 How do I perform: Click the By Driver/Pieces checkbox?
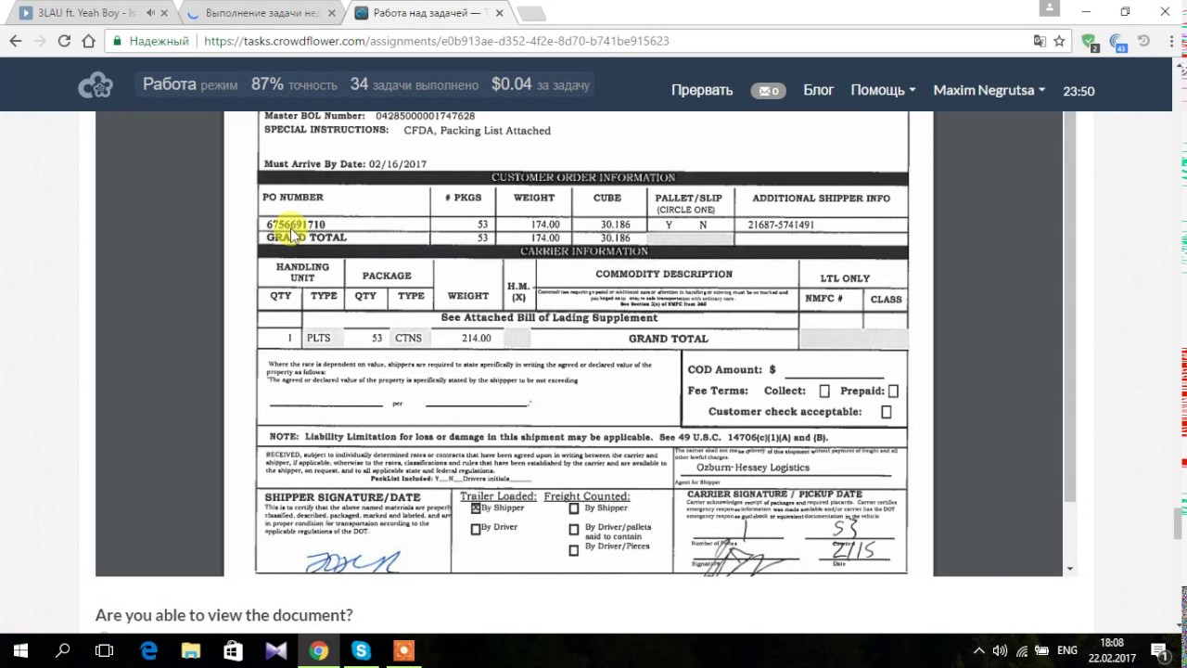[x=573, y=550]
